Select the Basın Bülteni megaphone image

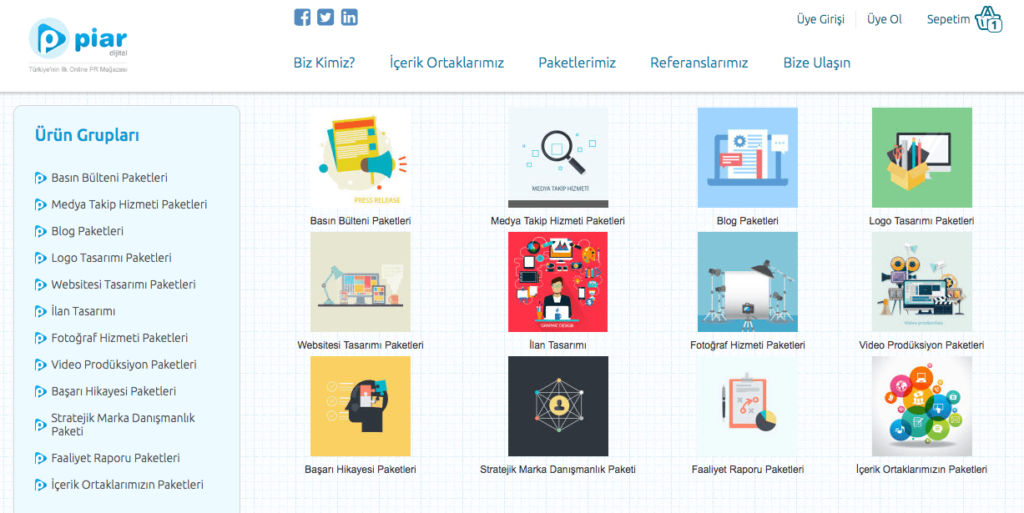pos(361,158)
